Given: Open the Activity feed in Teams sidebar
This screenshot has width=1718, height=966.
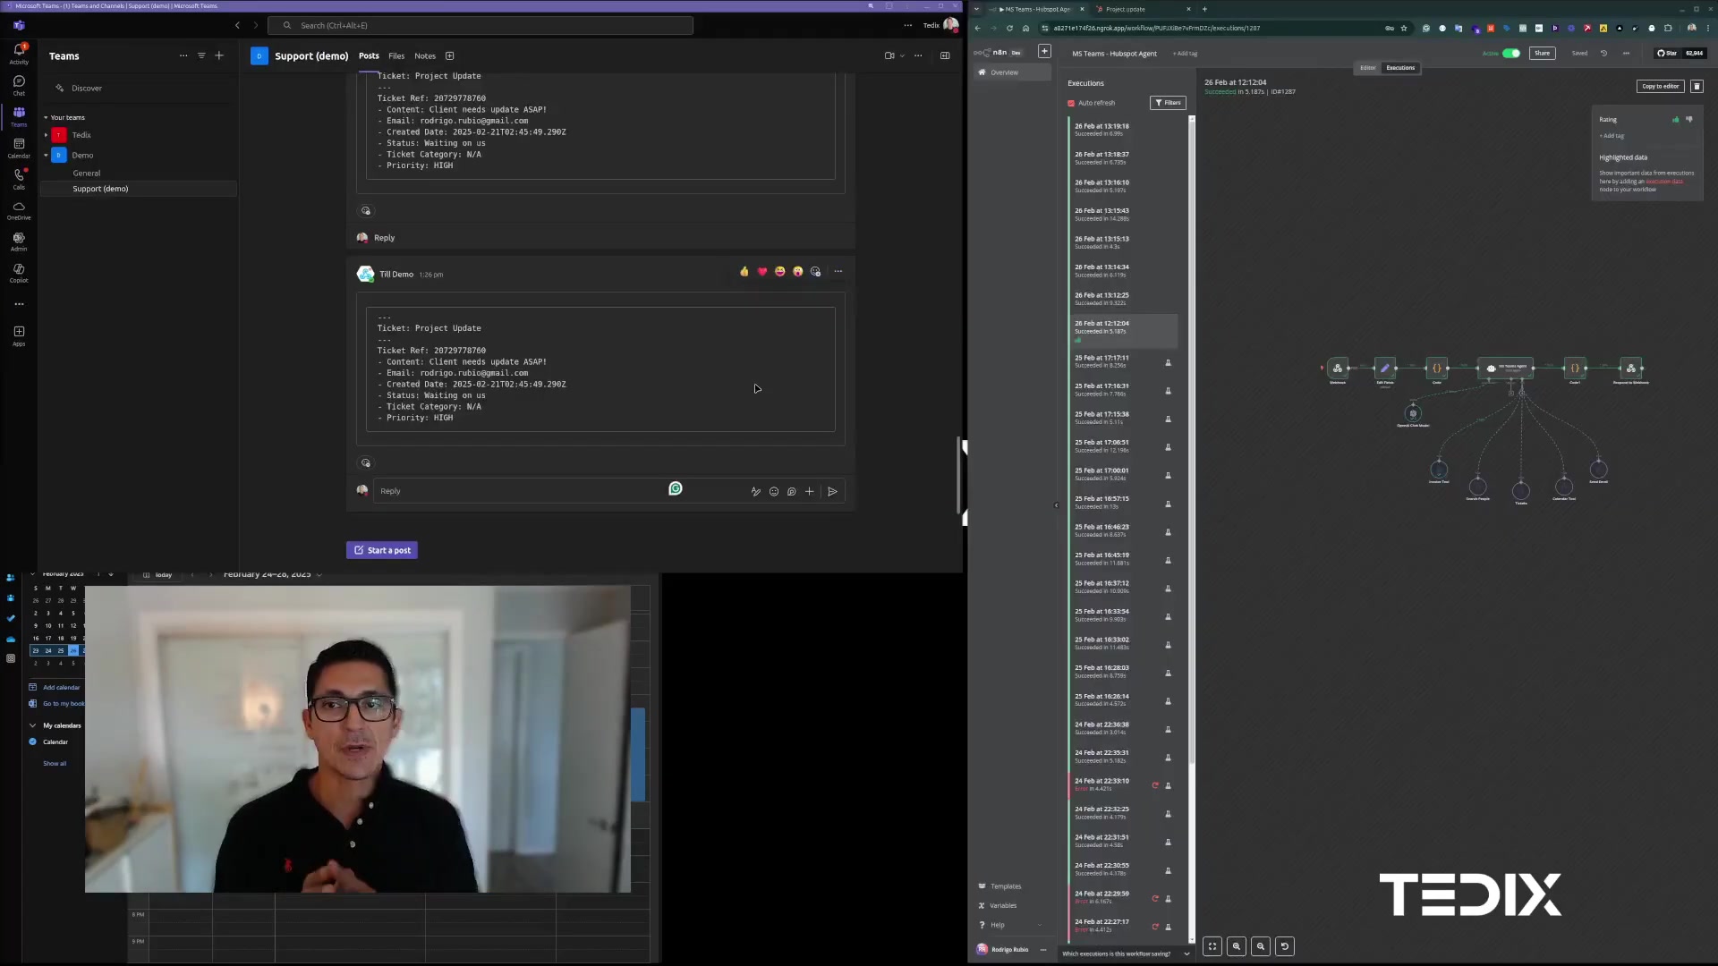Looking at the screenshot, I should pyautogui.click(x=19, y=53).
